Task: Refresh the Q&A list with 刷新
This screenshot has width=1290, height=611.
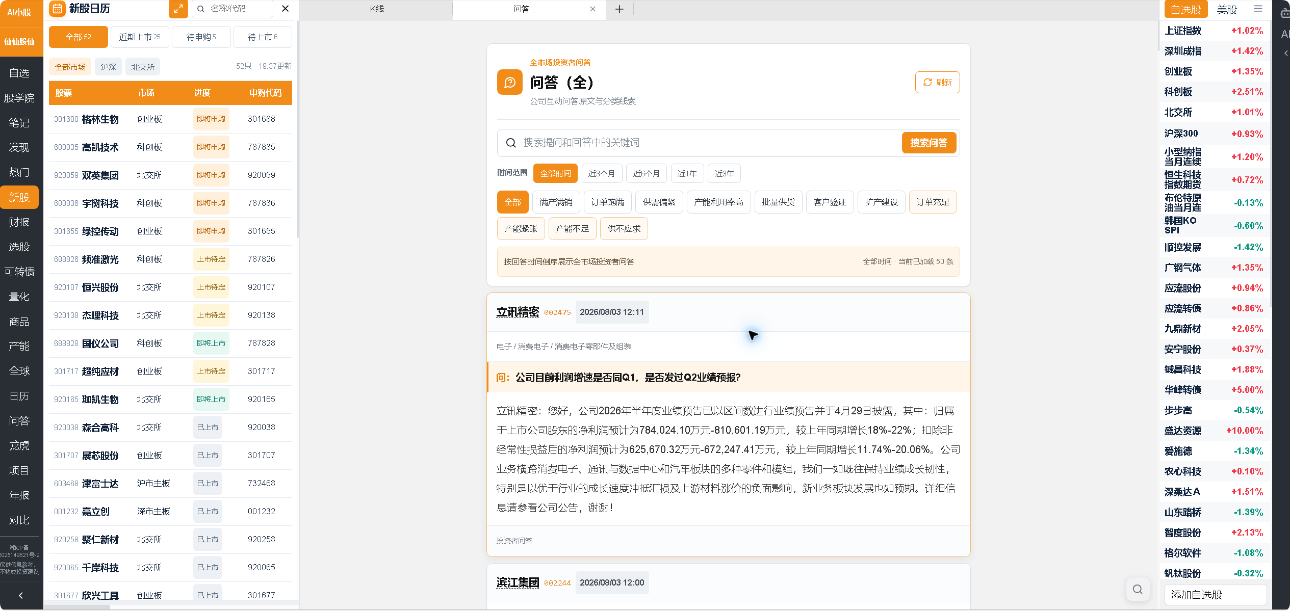Action: click(937, 82)
